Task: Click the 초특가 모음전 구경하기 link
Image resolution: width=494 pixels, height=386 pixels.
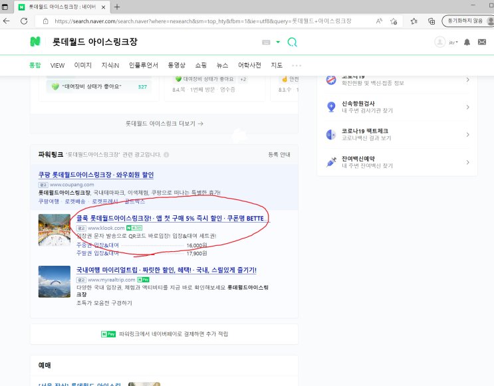Action: click(104, 303)
